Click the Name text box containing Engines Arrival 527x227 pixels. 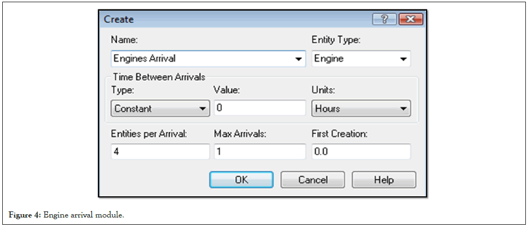point(201,59)
